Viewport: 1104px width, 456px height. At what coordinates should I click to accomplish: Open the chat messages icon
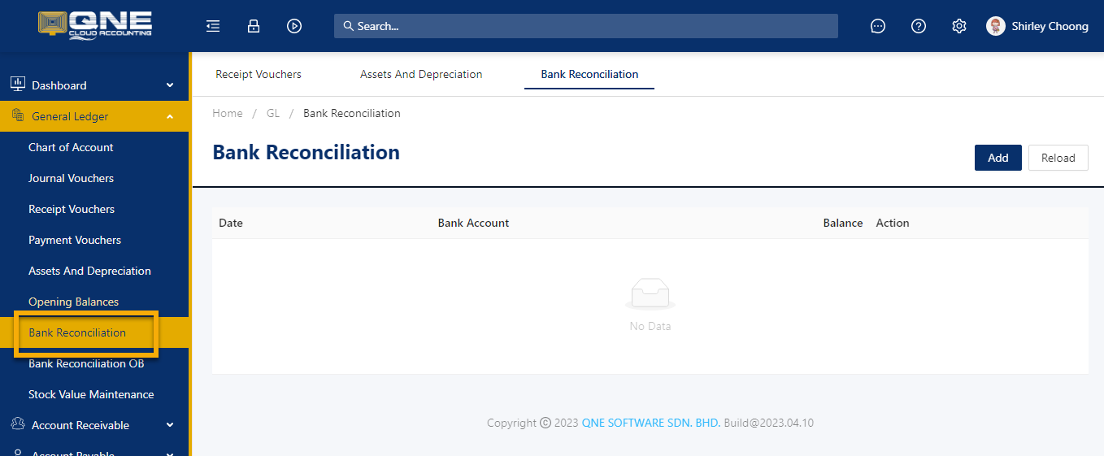[x=878, y=26]
